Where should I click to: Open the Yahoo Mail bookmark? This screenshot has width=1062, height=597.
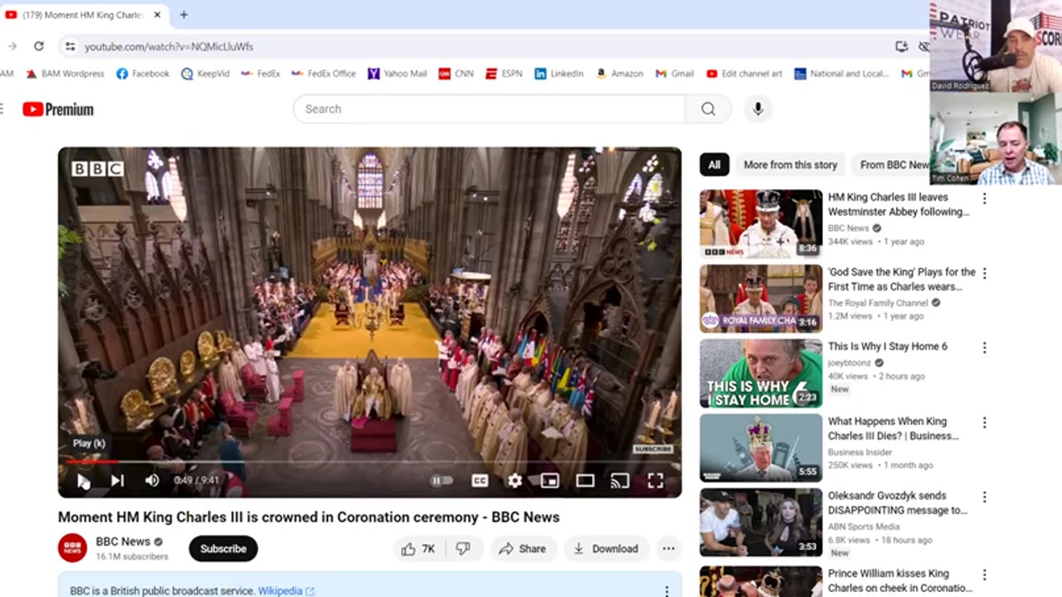pyautogui.click(x=397, y=74)
